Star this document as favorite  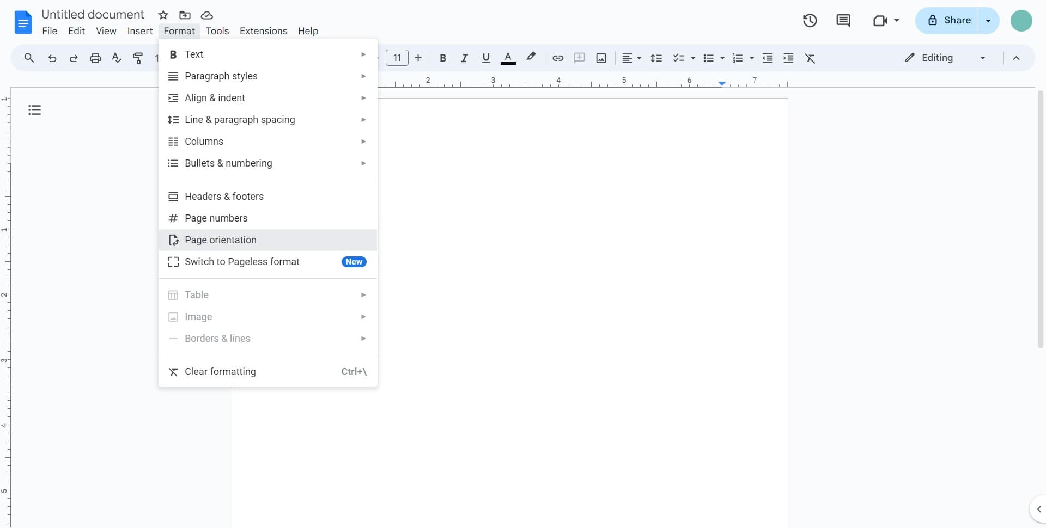click(163, 15)
